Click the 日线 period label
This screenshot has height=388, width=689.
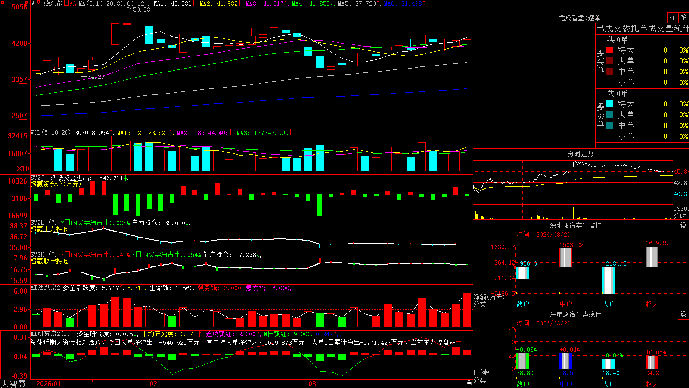[x=70, y=3]
